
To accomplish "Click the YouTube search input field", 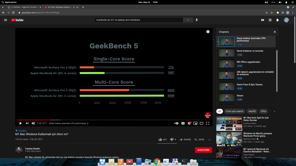I will (139, 20).
